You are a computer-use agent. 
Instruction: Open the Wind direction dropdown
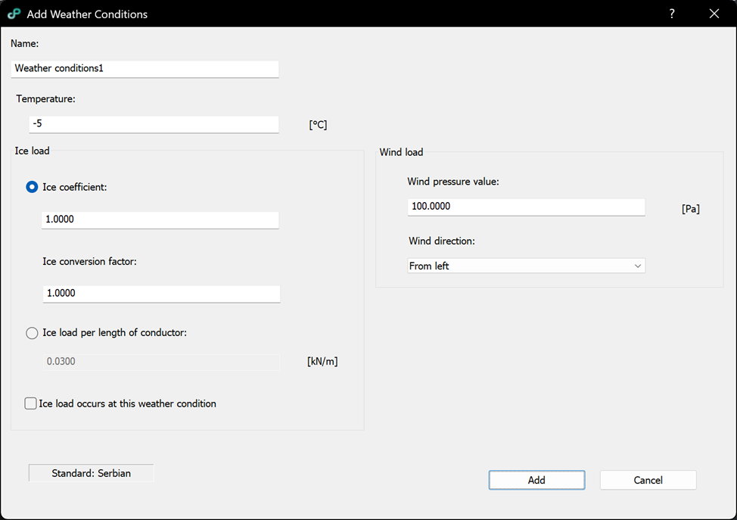pyautogui.click(x=525, y=266)
